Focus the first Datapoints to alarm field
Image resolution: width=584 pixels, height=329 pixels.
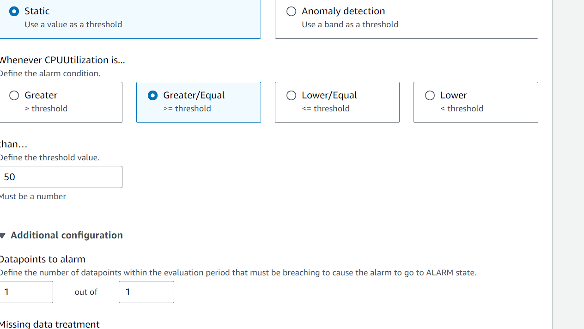[26, 292]
